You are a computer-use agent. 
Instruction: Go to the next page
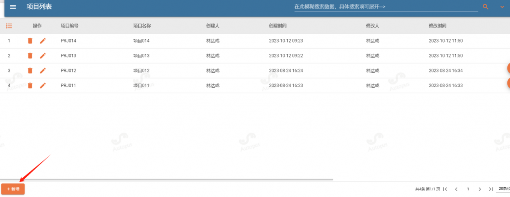pos(480,189)
